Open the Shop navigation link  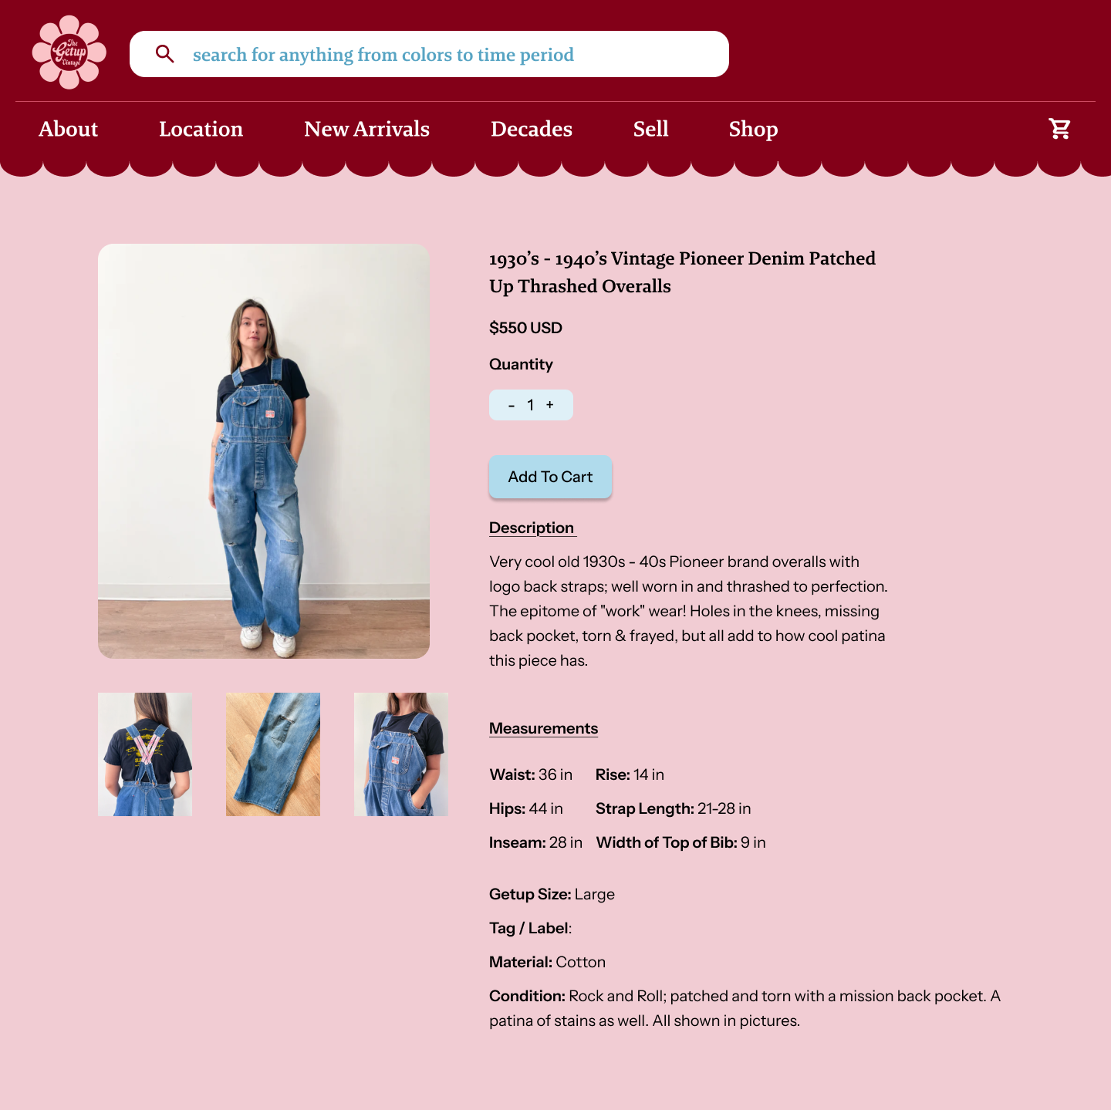pos(753,129)
